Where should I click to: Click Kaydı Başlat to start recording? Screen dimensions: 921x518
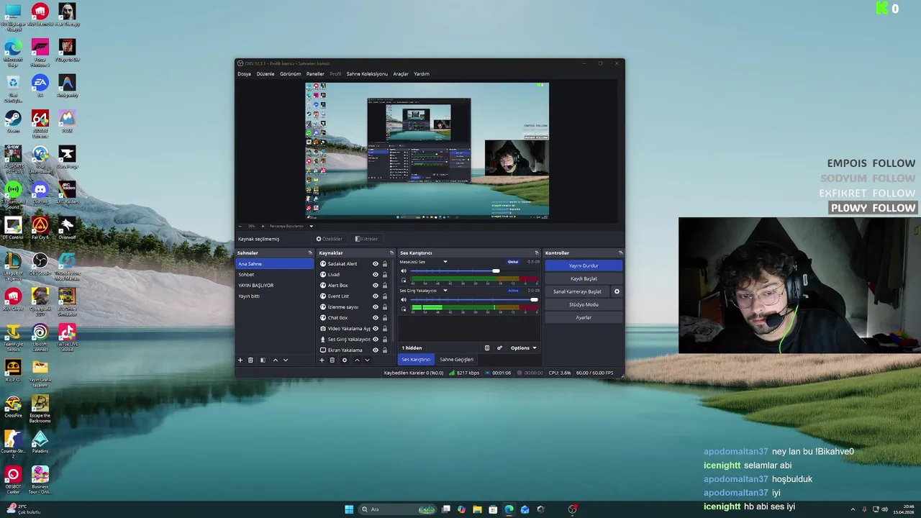click(584, 278)
